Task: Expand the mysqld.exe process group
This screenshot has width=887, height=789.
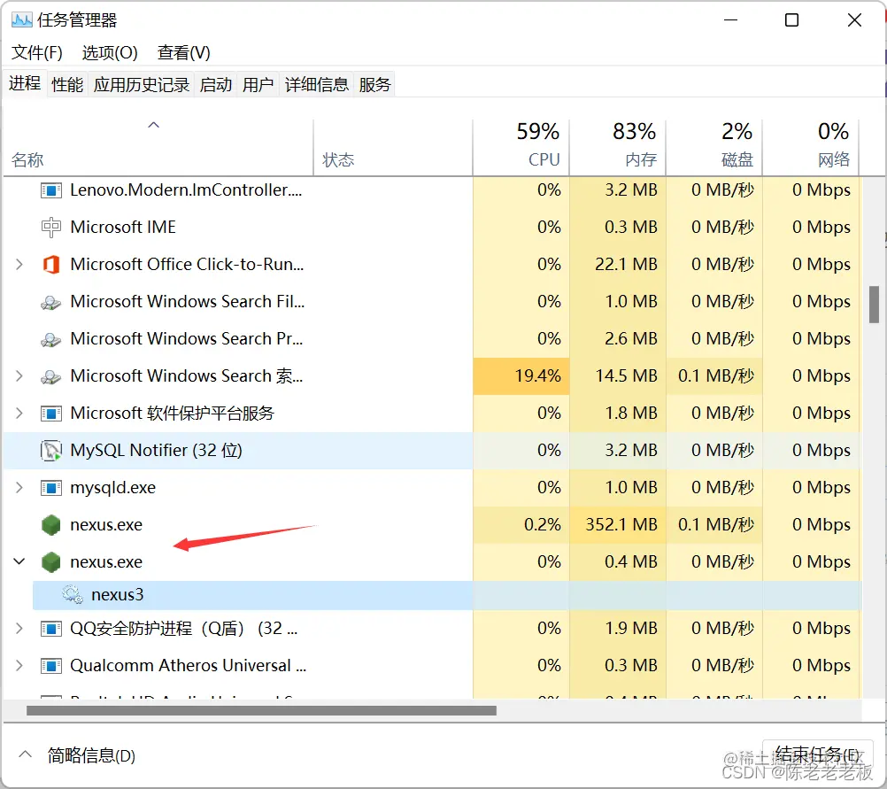Action: coord(19,487)
